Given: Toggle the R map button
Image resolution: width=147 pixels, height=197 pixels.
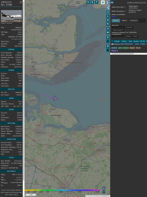Looking at the screenshot, I should click(108, 46).
